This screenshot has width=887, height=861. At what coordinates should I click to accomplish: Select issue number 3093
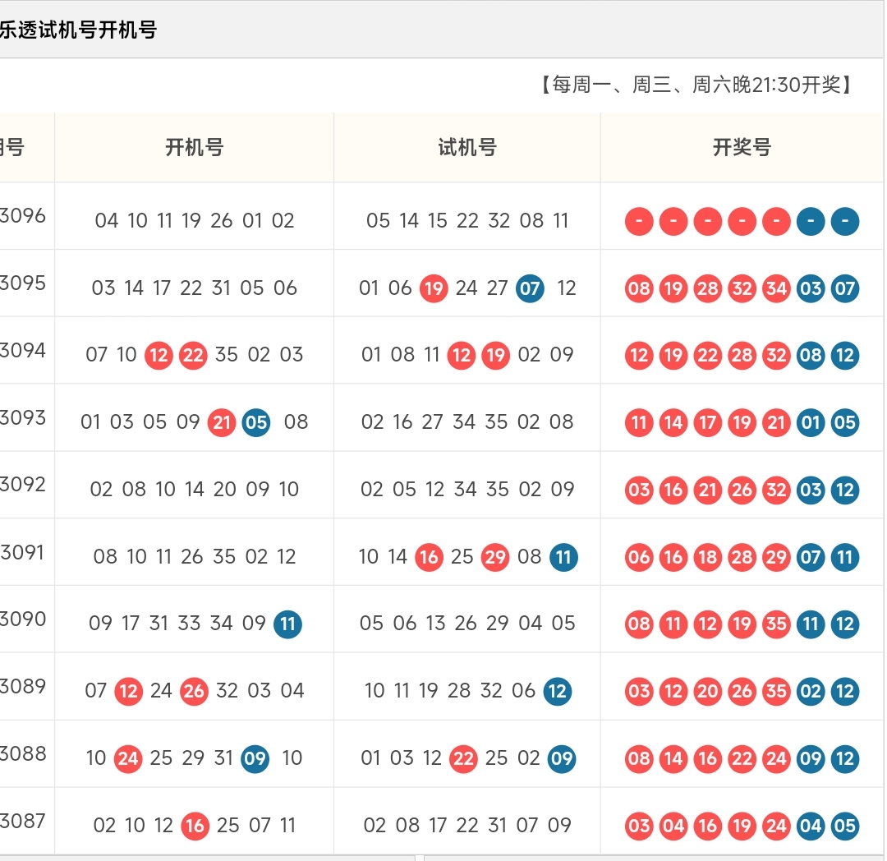(x=23, y=417)
